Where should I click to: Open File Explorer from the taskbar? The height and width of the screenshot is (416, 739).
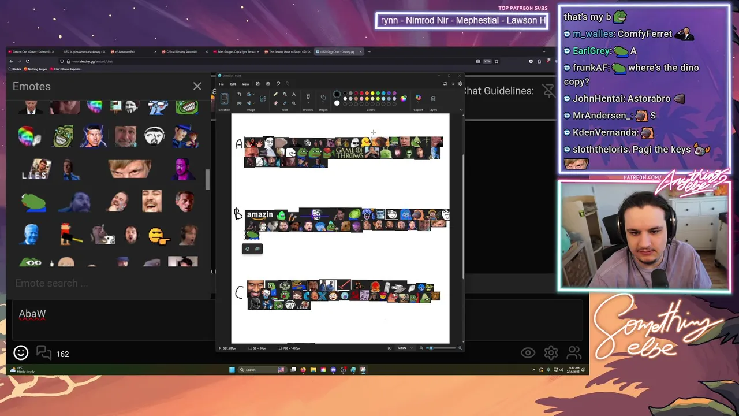tap(313, 369)
